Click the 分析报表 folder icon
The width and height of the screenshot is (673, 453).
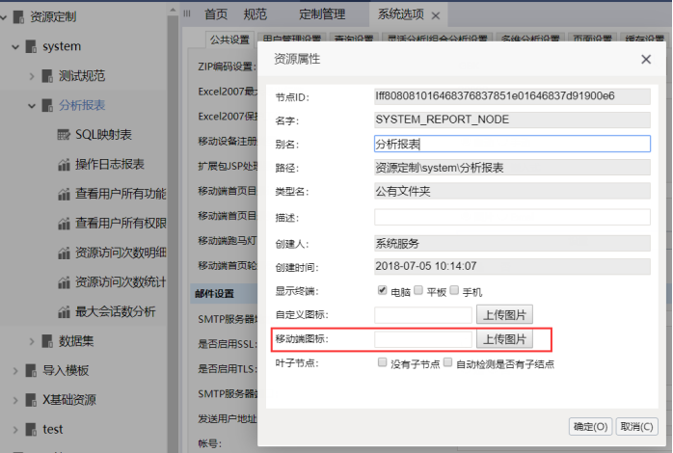(47, 105)
